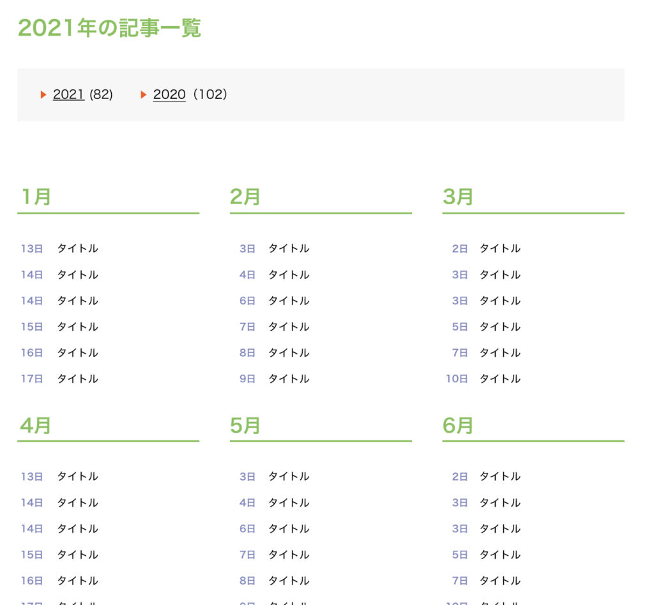Image resolution: width=654 pixels, height=605 pixels.
Task: Open the 2日 article under 6月
Action: click(500, 476)
